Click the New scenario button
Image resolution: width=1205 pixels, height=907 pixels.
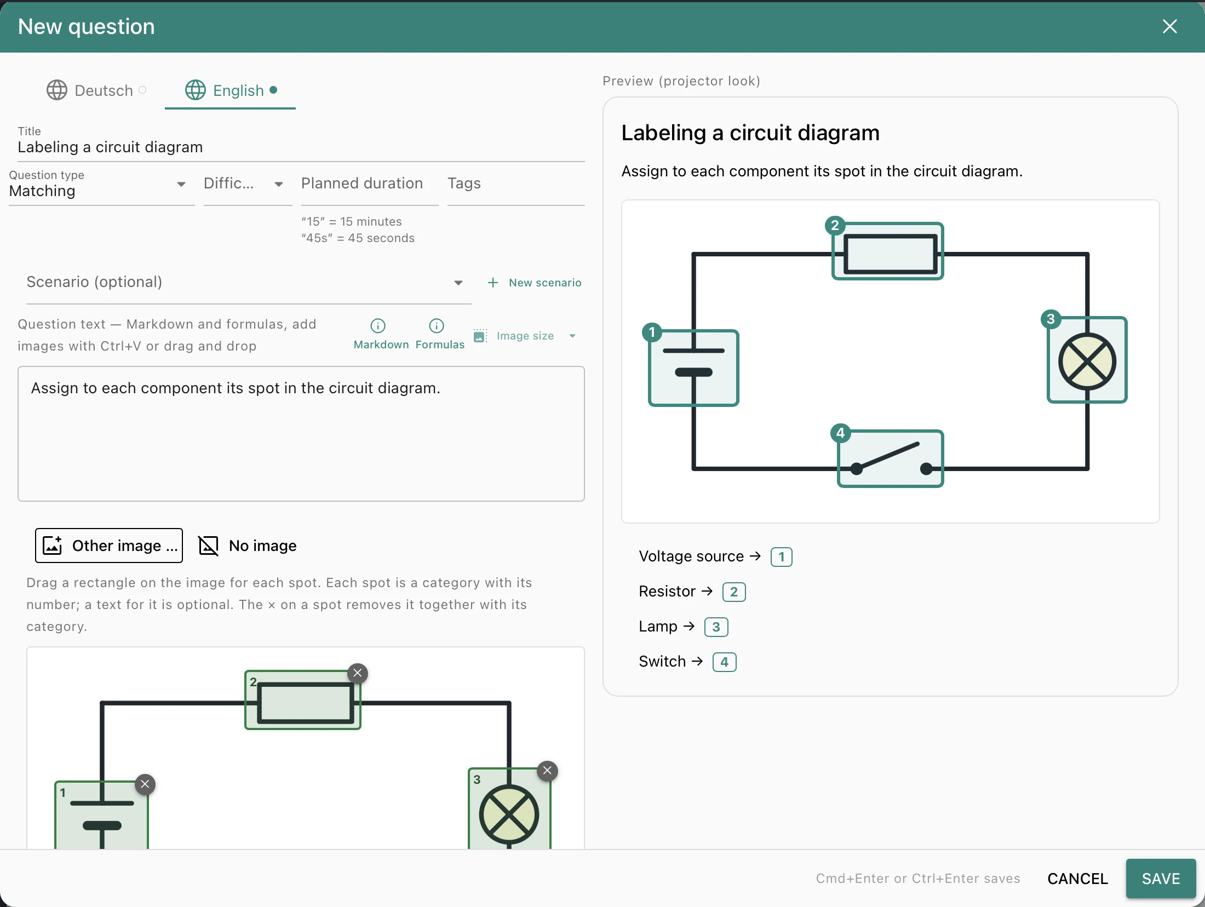(535, 283)
